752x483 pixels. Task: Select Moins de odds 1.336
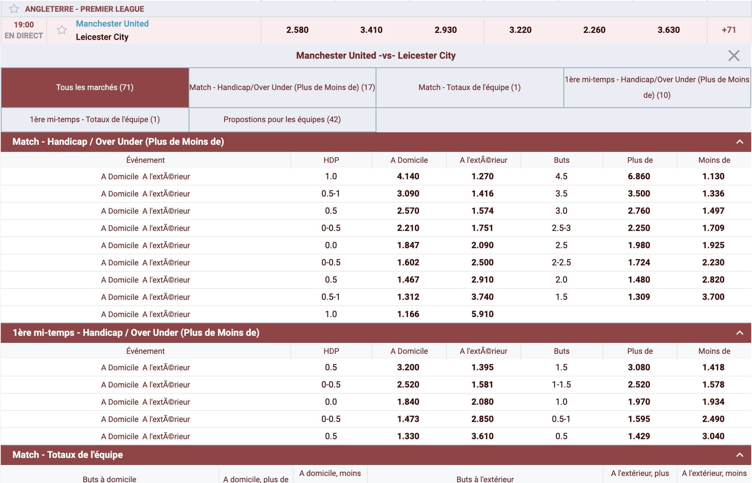[x=713, y=193]
